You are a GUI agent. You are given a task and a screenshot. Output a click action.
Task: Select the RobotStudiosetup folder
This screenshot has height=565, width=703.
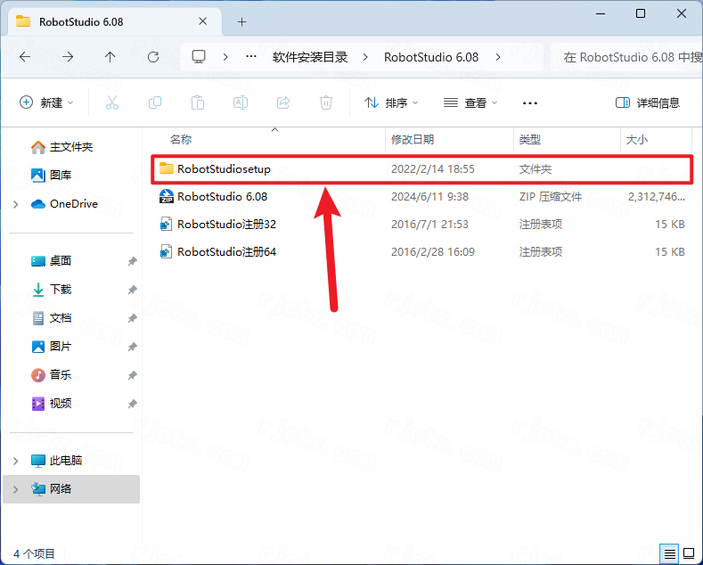click(x=421, y=169)
